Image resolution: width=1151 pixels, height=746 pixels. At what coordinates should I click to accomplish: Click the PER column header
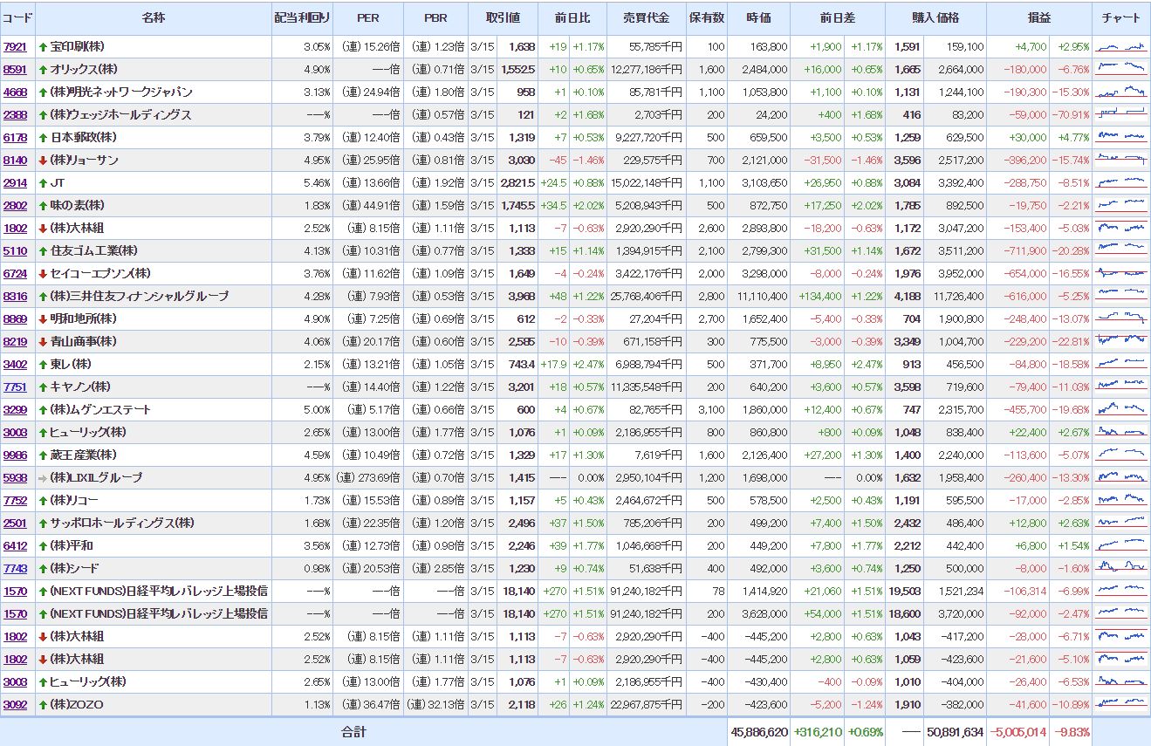(368, 18)
